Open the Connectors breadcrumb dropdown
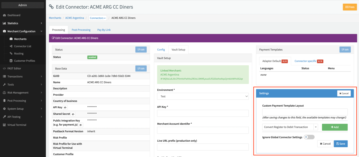 click(98, 18)
